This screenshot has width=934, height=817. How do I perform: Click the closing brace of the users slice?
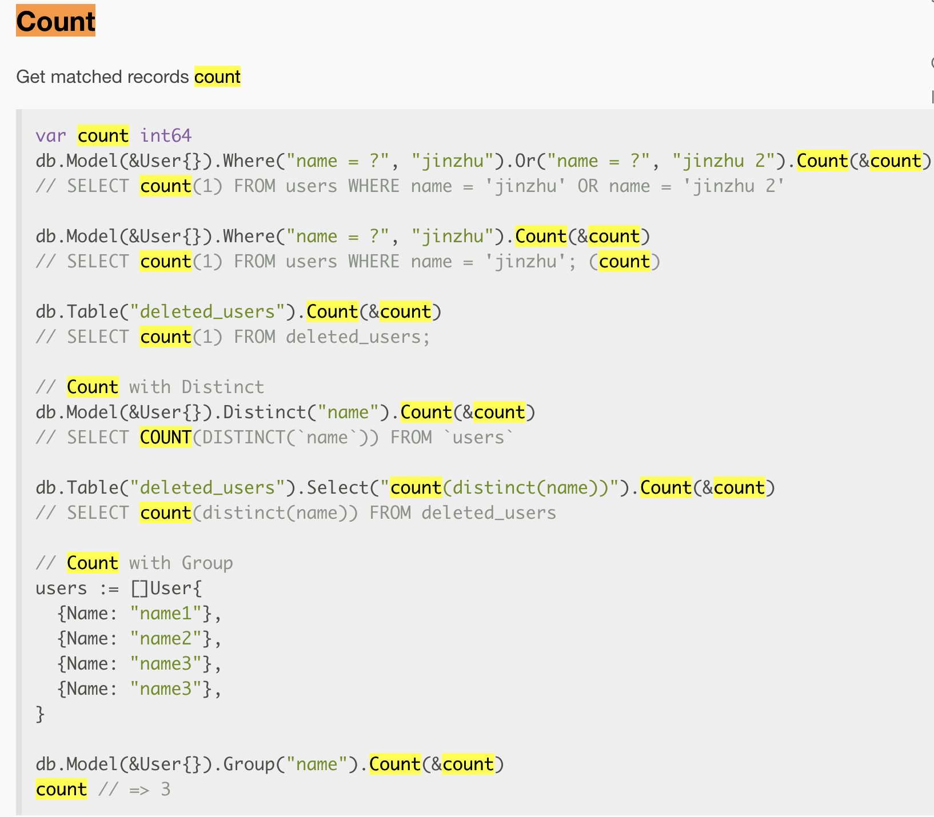39,714
